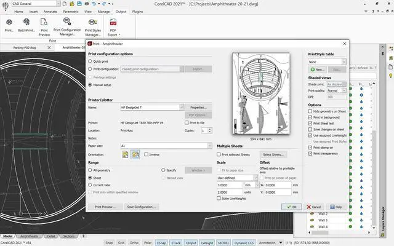Click the New document quick-access icon
The height and width of the screenshot is (246, 394).
pos(65,4)
